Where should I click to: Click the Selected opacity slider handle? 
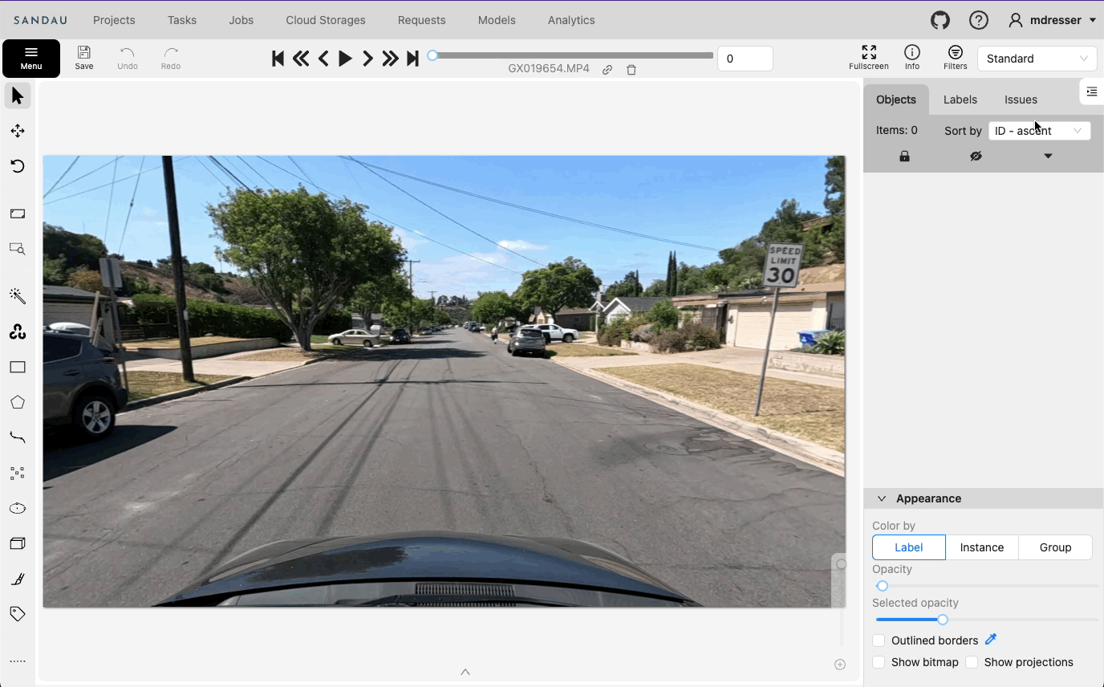pos(943,620)
